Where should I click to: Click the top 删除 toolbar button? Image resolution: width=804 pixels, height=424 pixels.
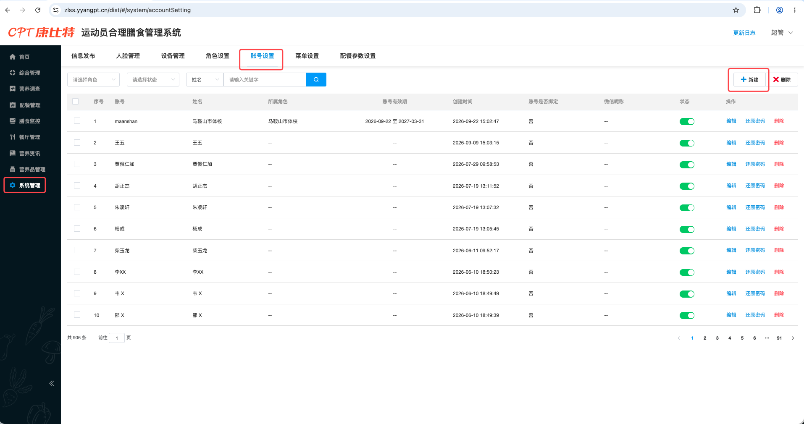782,79
